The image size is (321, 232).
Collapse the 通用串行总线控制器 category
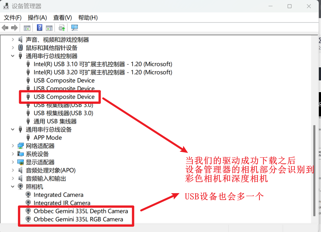coord(12,56)
